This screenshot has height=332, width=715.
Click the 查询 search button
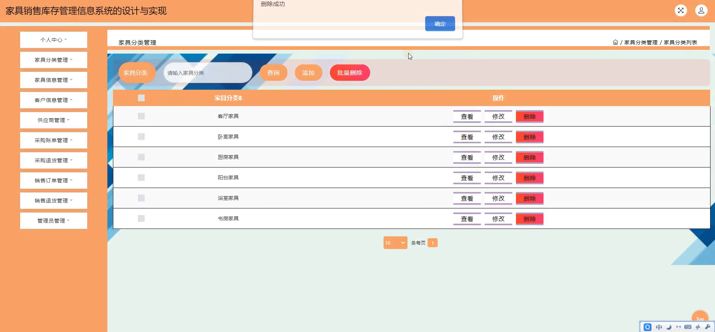coord(273,73)
